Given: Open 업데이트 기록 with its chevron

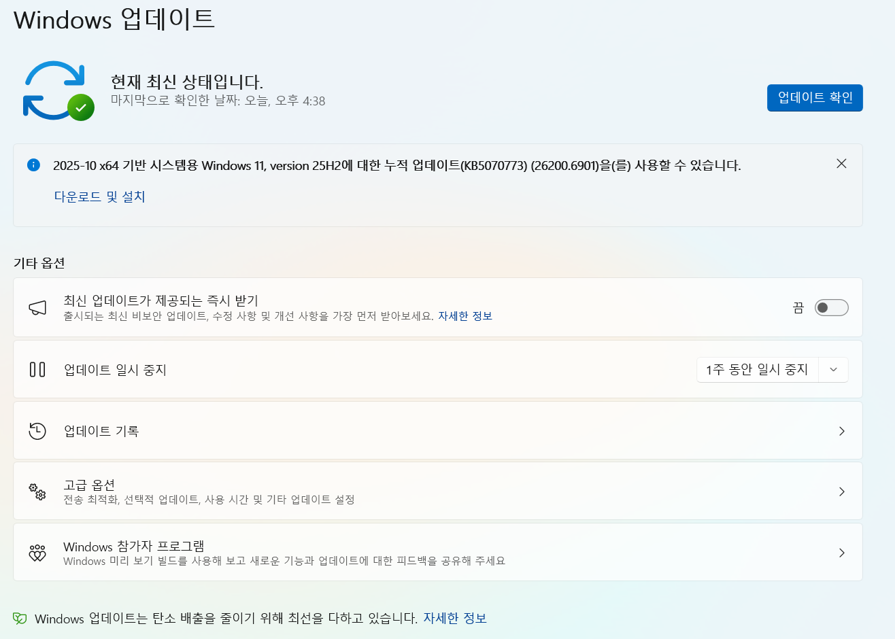Looking at the screenshot, I should pyautogui.click(x=842, y=431).
